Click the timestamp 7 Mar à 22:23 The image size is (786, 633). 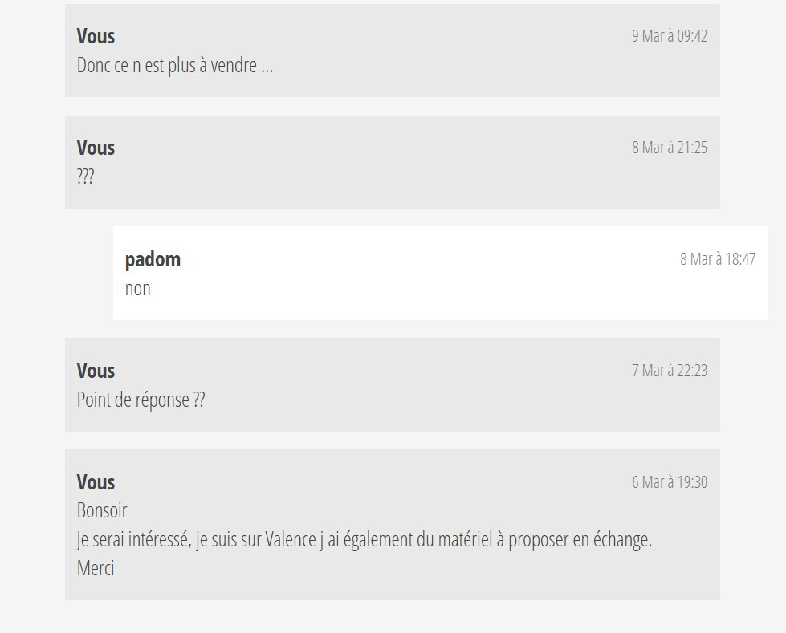click(670, 371)
